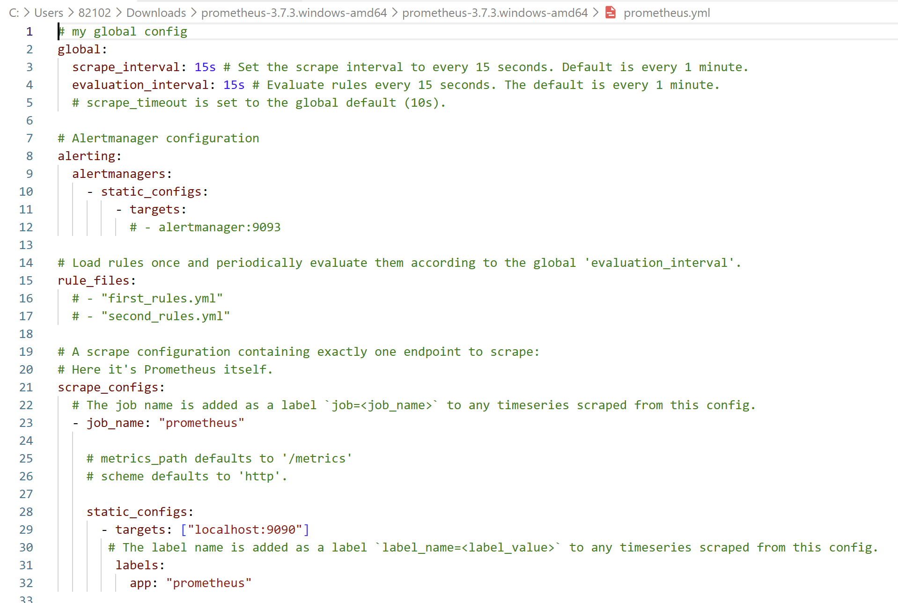
Task: Click "prometheus" value on job_name line
Action: [201, 423]
